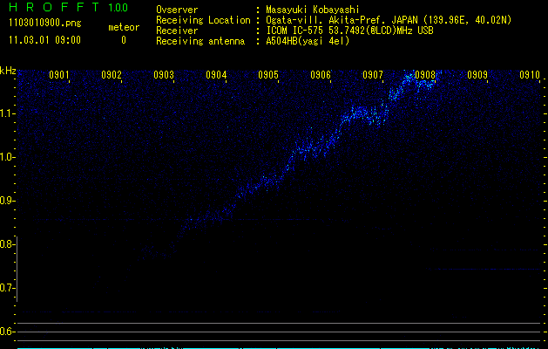Click the Receiver label
Screen dimensions: 548x349
177,31
